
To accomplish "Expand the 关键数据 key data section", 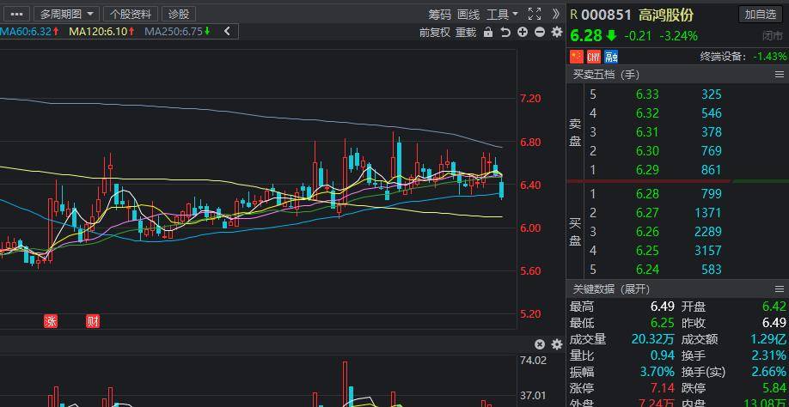I will [x=612, y=289].
